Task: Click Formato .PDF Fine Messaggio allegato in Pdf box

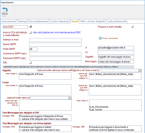Action: coord(45,118)
